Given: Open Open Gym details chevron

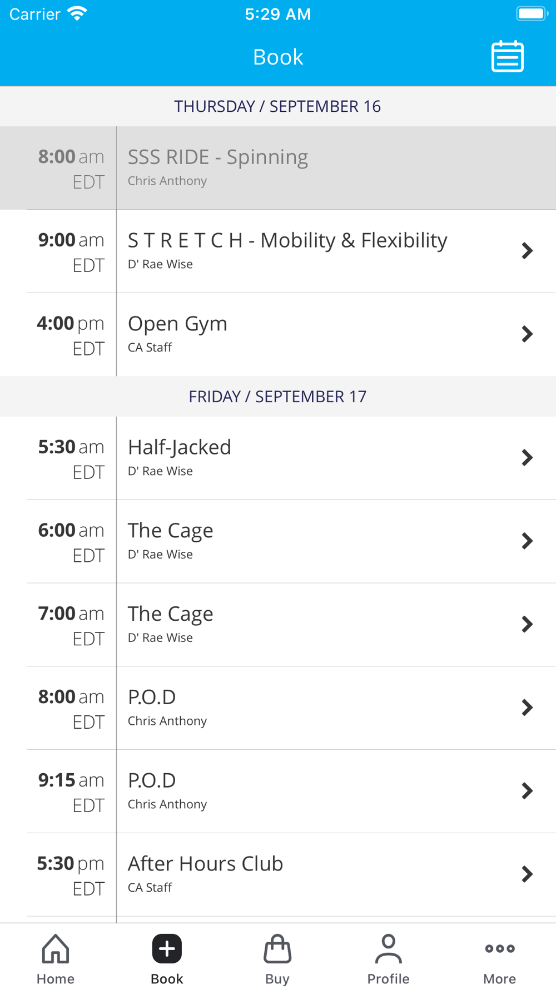Looking at the screenshot, I should 527,334.
